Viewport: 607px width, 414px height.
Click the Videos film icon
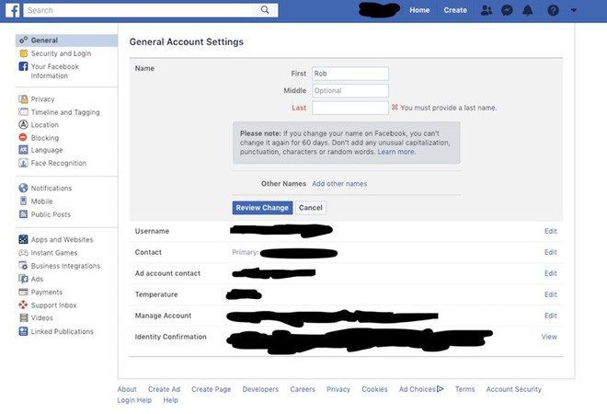23,318
